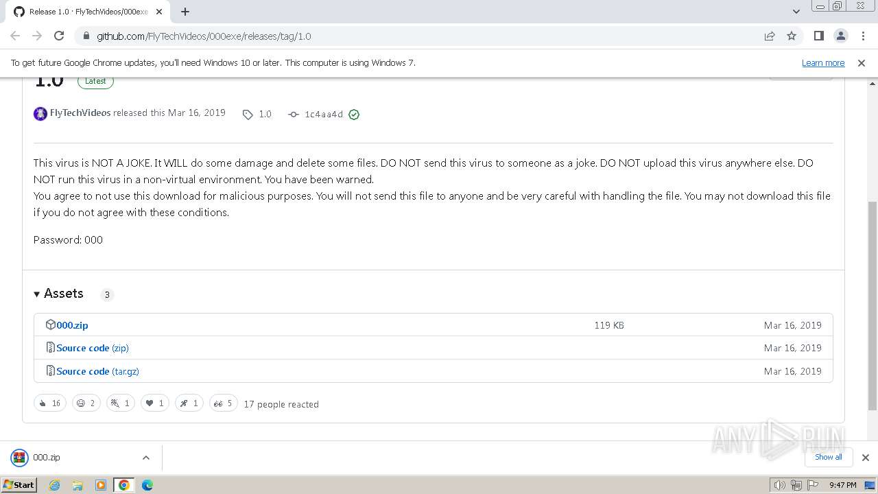878x494 pixels.
Task: Toggle the rocket reaction with 1
Action: tap(189, 403)
